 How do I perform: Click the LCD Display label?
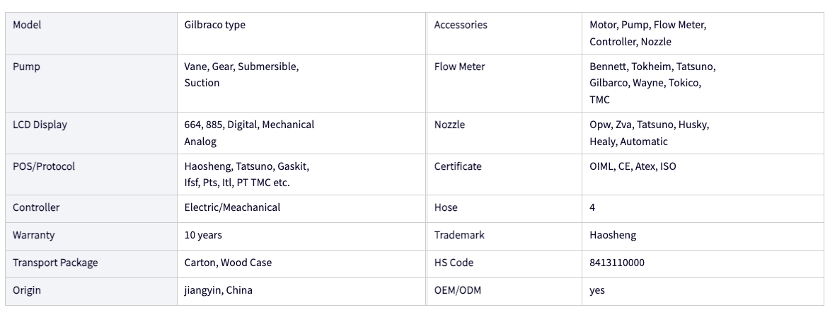pyautogui.click(x=40, y=125)
